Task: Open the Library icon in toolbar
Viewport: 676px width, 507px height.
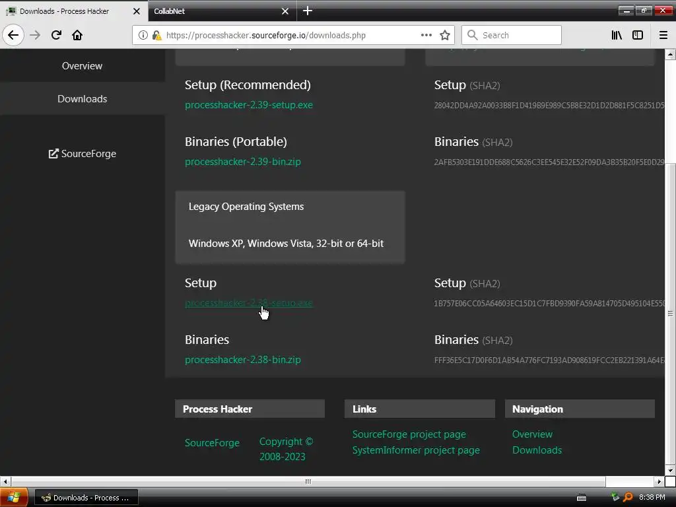Action: click(x=617, y=35)
